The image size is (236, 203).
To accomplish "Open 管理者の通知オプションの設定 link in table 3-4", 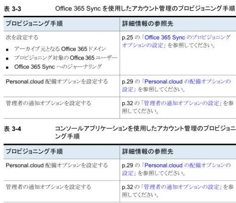I will point(181,187).
